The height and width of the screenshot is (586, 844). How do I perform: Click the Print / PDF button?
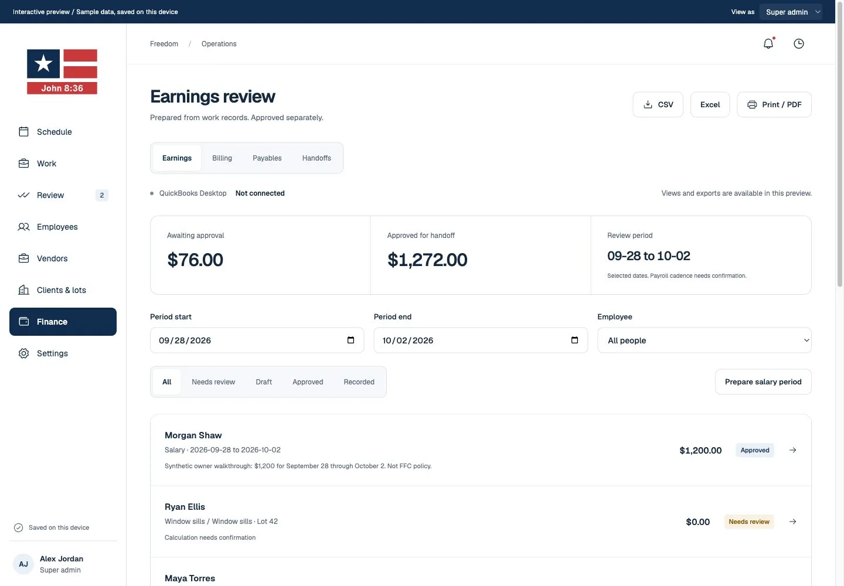[774, 104]
